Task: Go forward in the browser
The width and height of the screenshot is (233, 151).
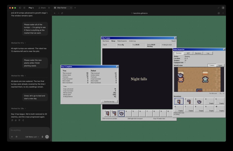Action: (58, 13)
